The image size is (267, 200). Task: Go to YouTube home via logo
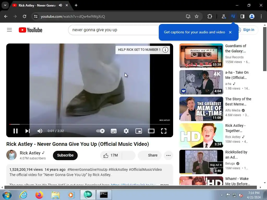tap(31, 30)
